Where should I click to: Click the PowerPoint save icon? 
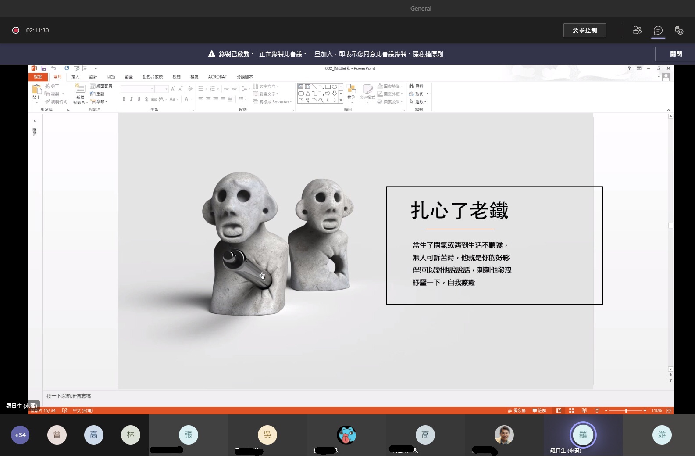click(x=44, y=68)
